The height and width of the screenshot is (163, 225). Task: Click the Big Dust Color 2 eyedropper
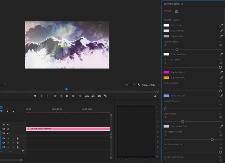point(221,78)
